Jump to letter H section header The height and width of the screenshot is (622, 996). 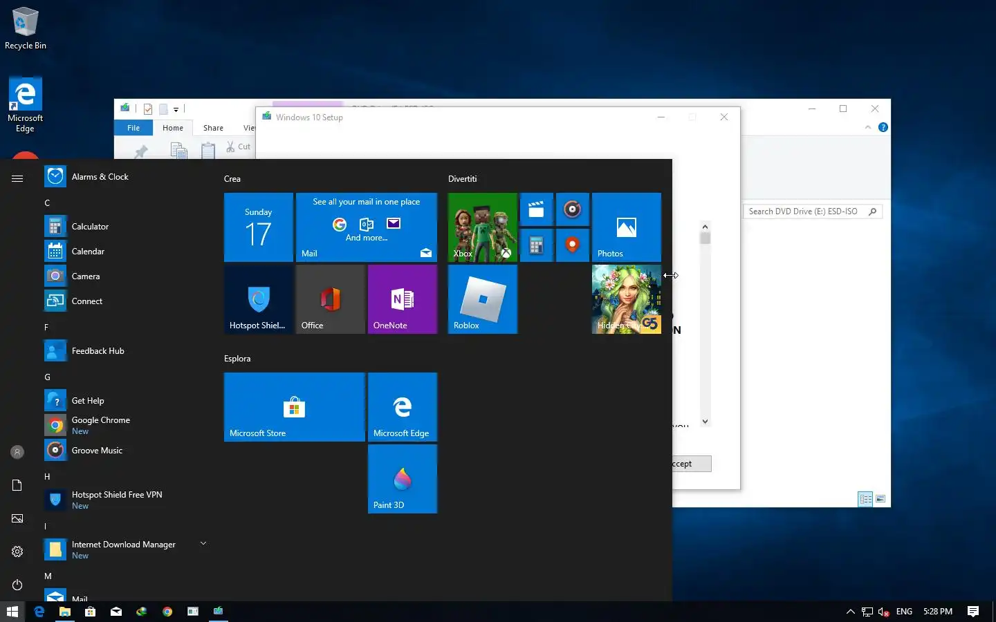47,477
